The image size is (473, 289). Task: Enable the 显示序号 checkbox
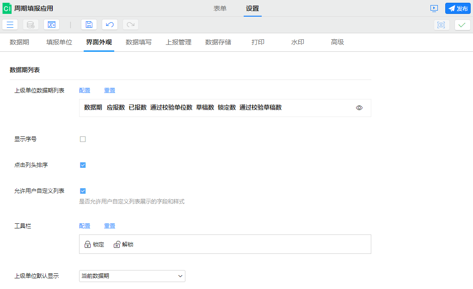click(x=83, y=138)
